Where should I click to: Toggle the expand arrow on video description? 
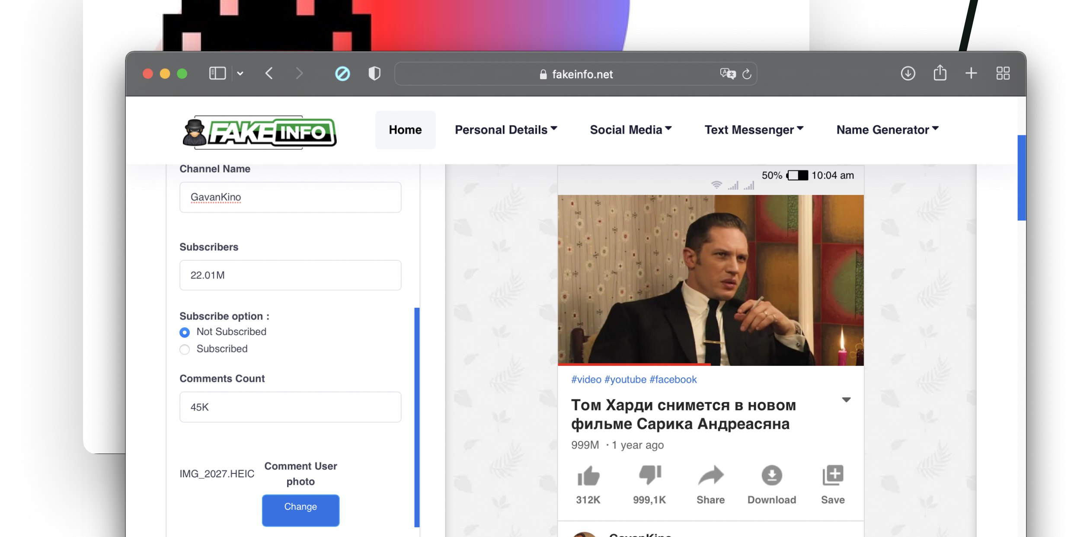846,400
